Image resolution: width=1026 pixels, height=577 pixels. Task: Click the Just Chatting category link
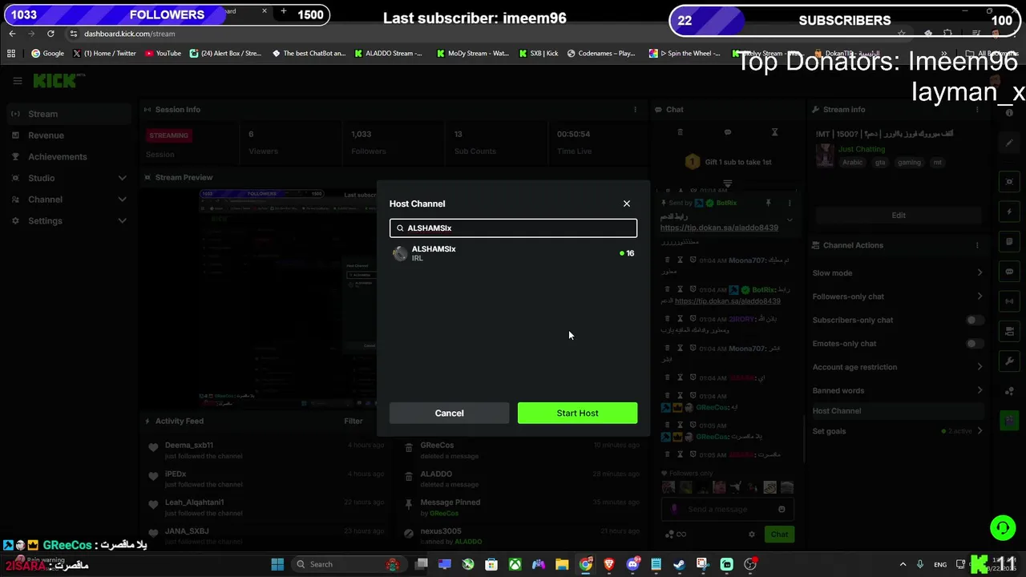862,149
